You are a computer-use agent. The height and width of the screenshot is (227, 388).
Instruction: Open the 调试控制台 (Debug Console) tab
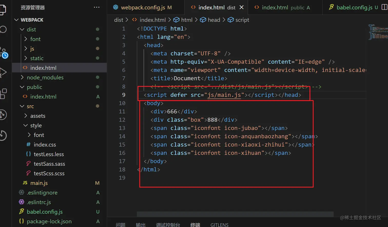click(168, 225)
